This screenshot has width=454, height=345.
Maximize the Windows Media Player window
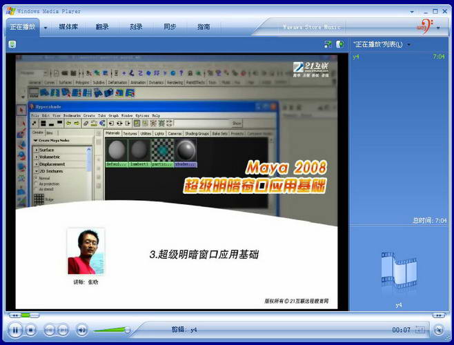coord(435,11)
